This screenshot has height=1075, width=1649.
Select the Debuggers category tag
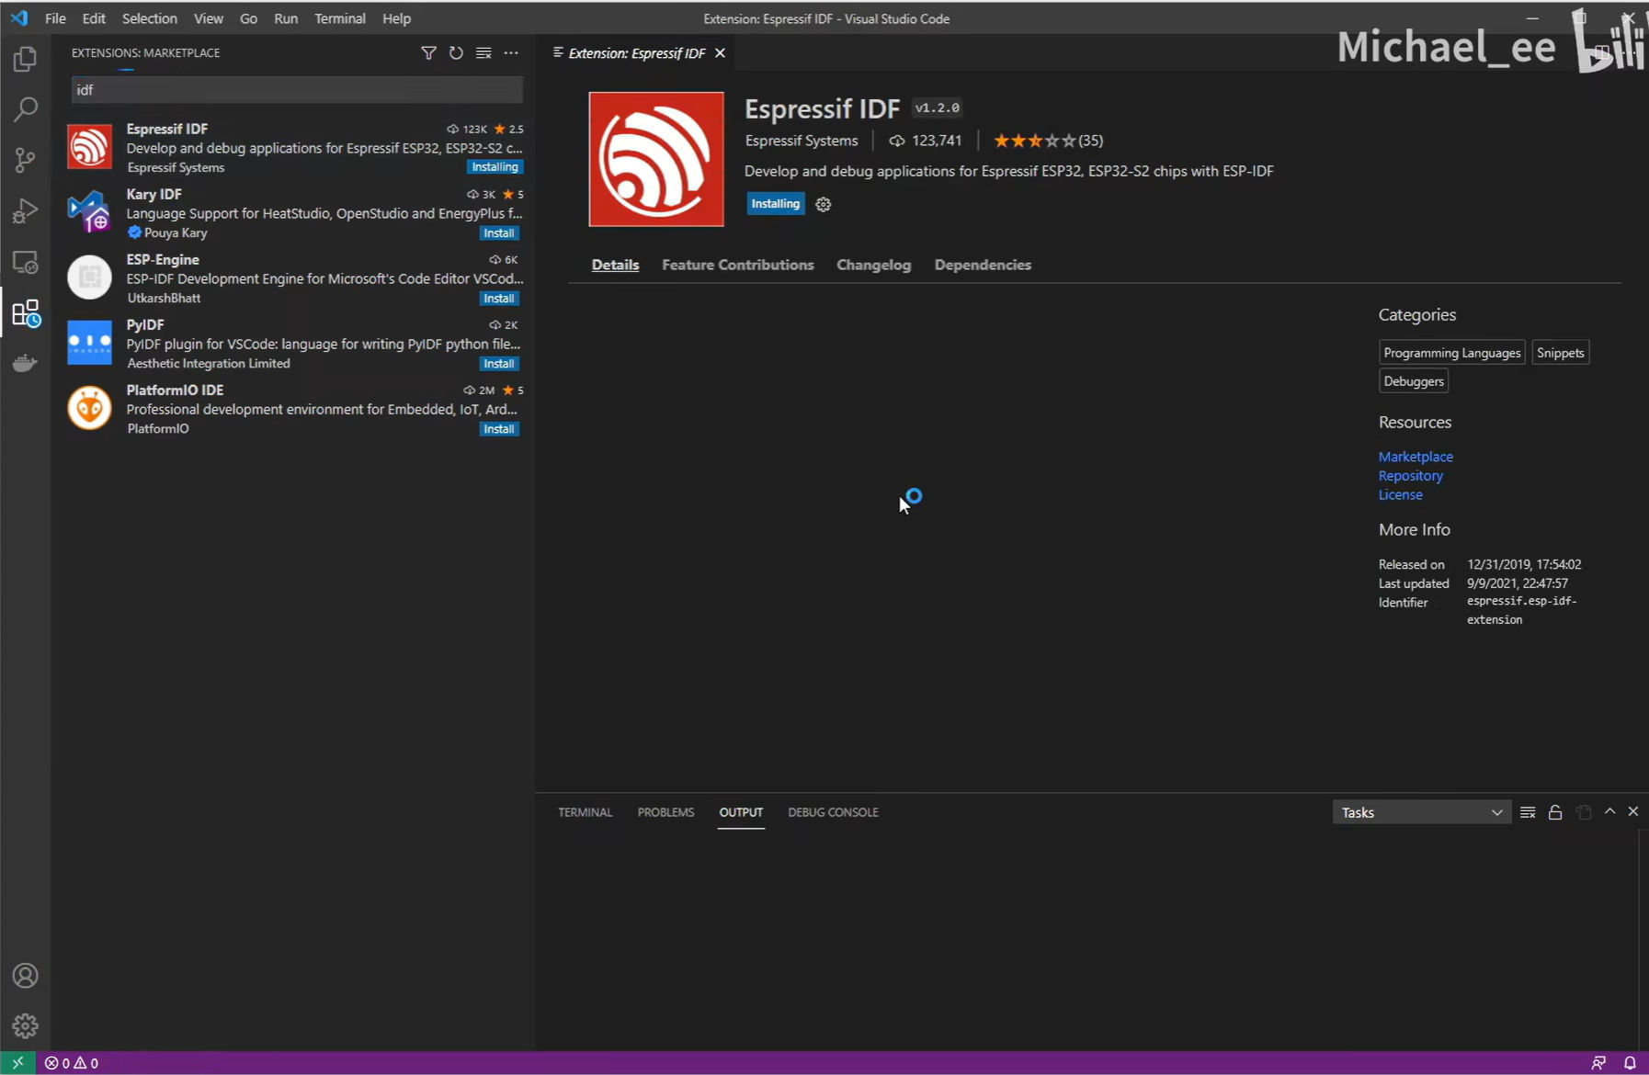1414,381
